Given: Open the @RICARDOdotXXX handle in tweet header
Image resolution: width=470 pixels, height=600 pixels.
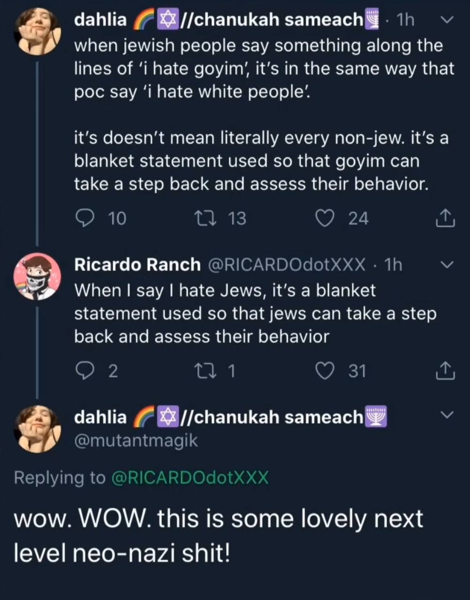Looking at the screenshot, I should point(286,265).
